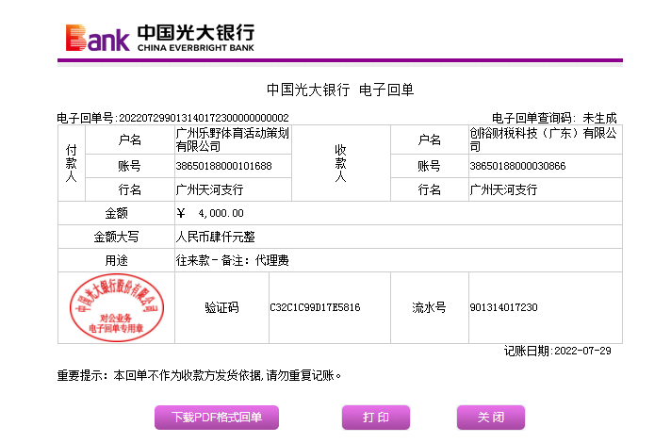
Task: Click the 金额大写 label cell
Action: coord(117,237)
